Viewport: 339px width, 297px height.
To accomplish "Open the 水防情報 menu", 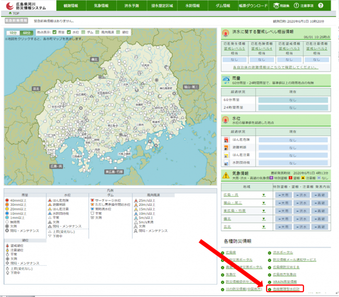I will tap(192, 6).
